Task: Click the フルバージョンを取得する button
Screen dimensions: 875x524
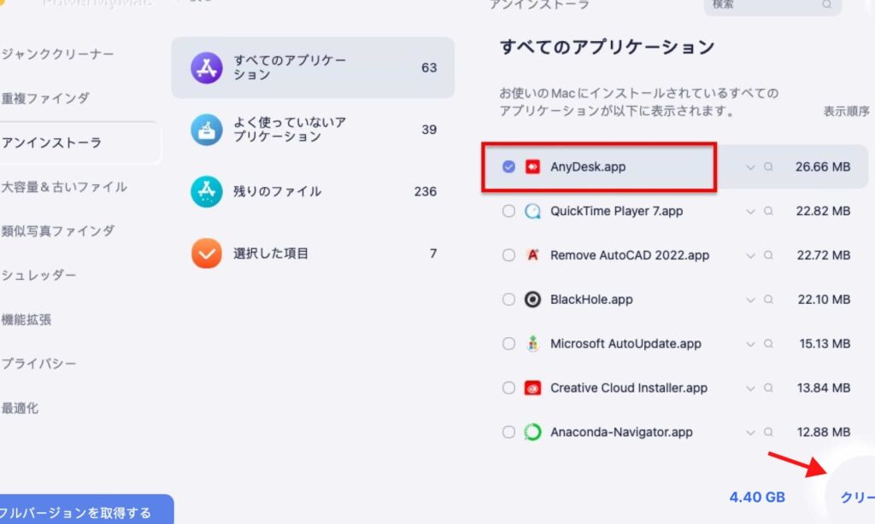Action: (x=81, y=512)
